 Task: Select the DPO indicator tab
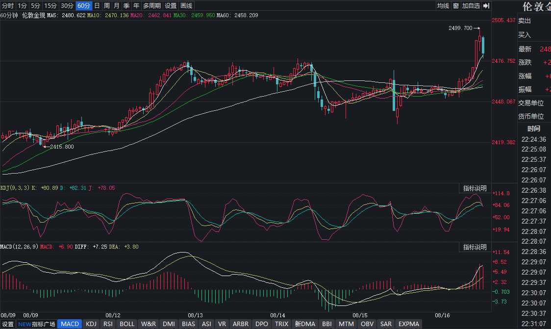tap(262, 324)
